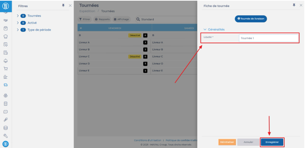Pin the Fiche de tournée panel
Viewport: 305px width, 148px height.
coord(294,5)
